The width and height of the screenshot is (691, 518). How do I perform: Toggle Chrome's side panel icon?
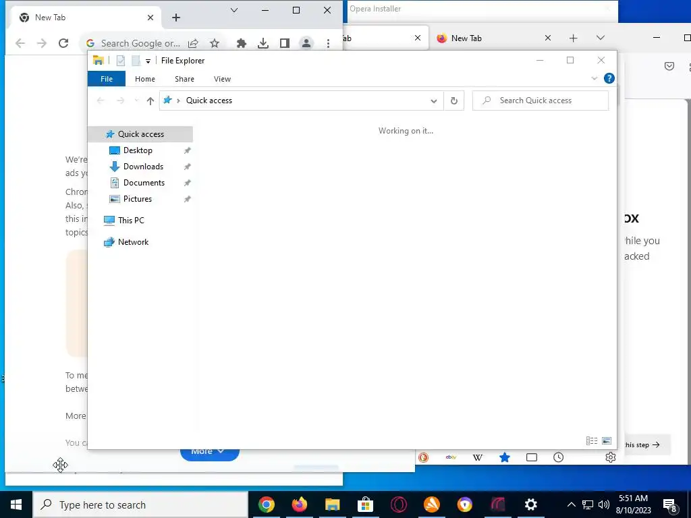285,43
